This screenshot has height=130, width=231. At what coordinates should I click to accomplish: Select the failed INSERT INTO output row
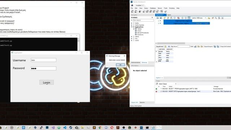click(193, 91)
